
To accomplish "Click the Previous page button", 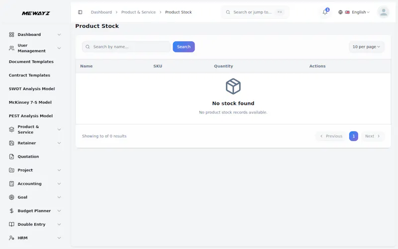I will (331, 136).
